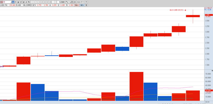This screenshot has height=104, width=213.
Task: Click the volume panel corner toggle icon
Action: coord(212,71)
